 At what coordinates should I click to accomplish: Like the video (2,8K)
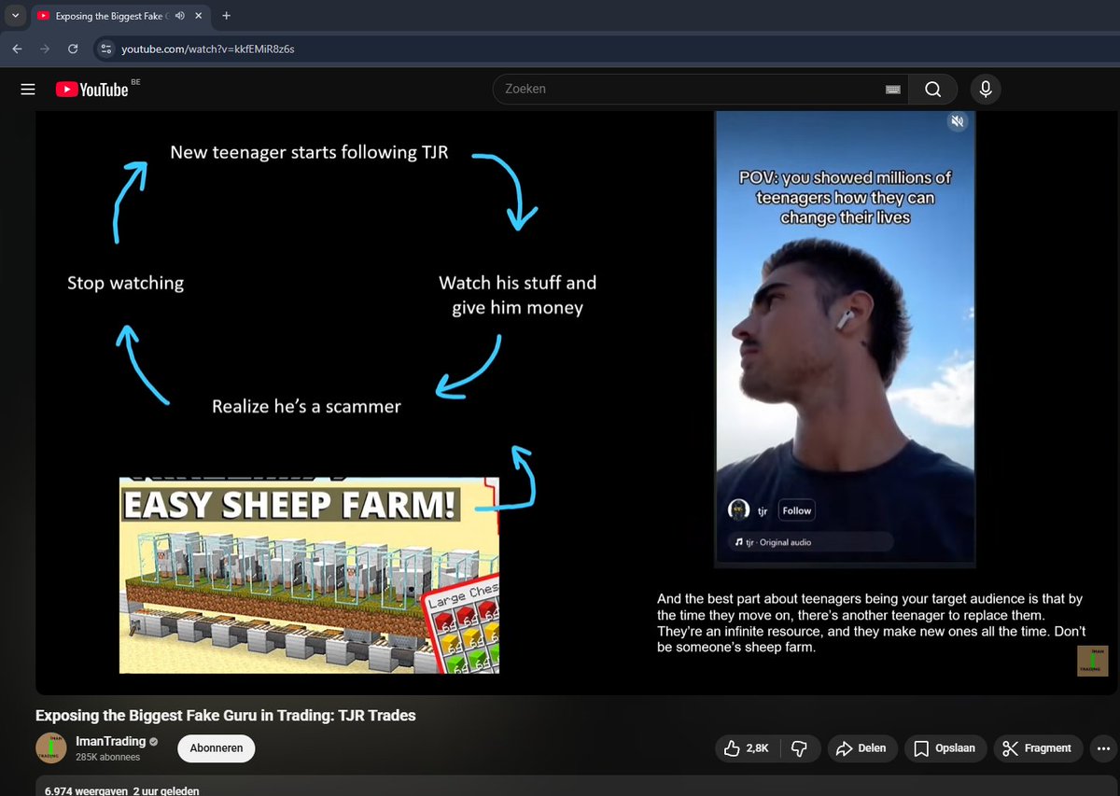[x=746, y=748]
